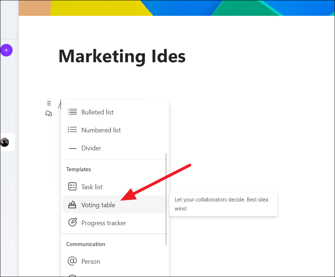335x277 pixels.
Task: Click the purple plus create button
Action: [6, 50]
